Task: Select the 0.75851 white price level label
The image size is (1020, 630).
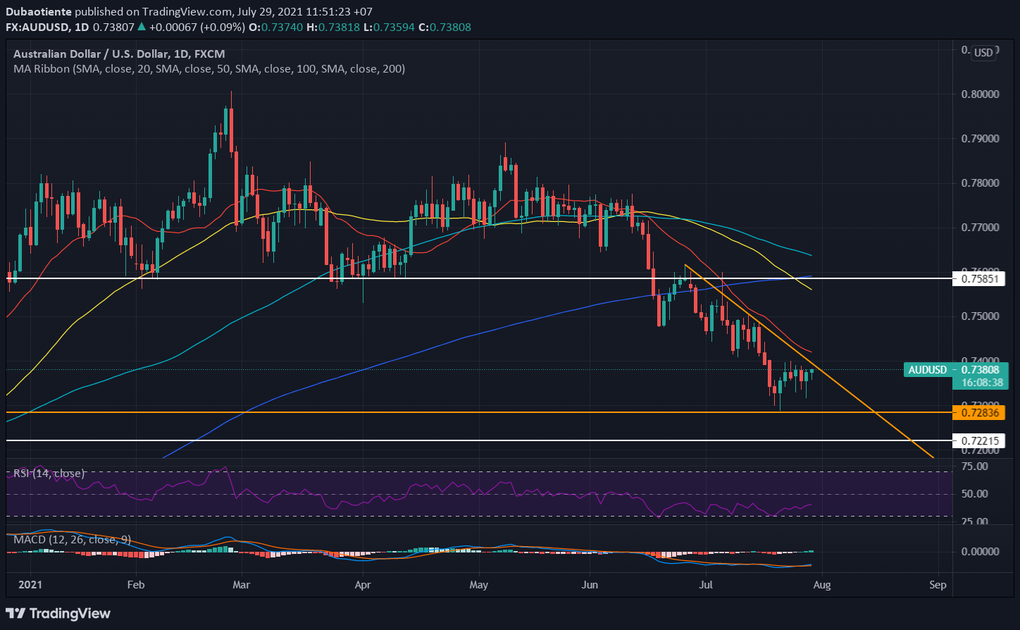Action: tap(980, 278)
